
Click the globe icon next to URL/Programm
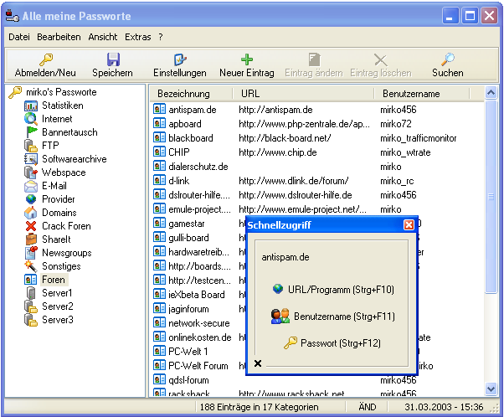278,289
